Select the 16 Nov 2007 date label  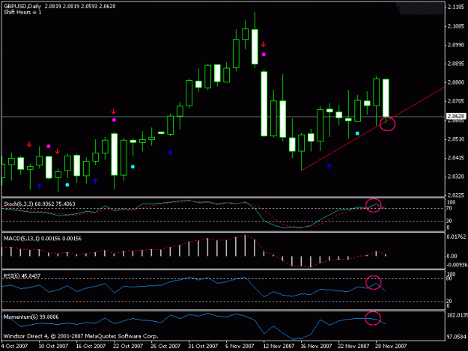(316, 346)
